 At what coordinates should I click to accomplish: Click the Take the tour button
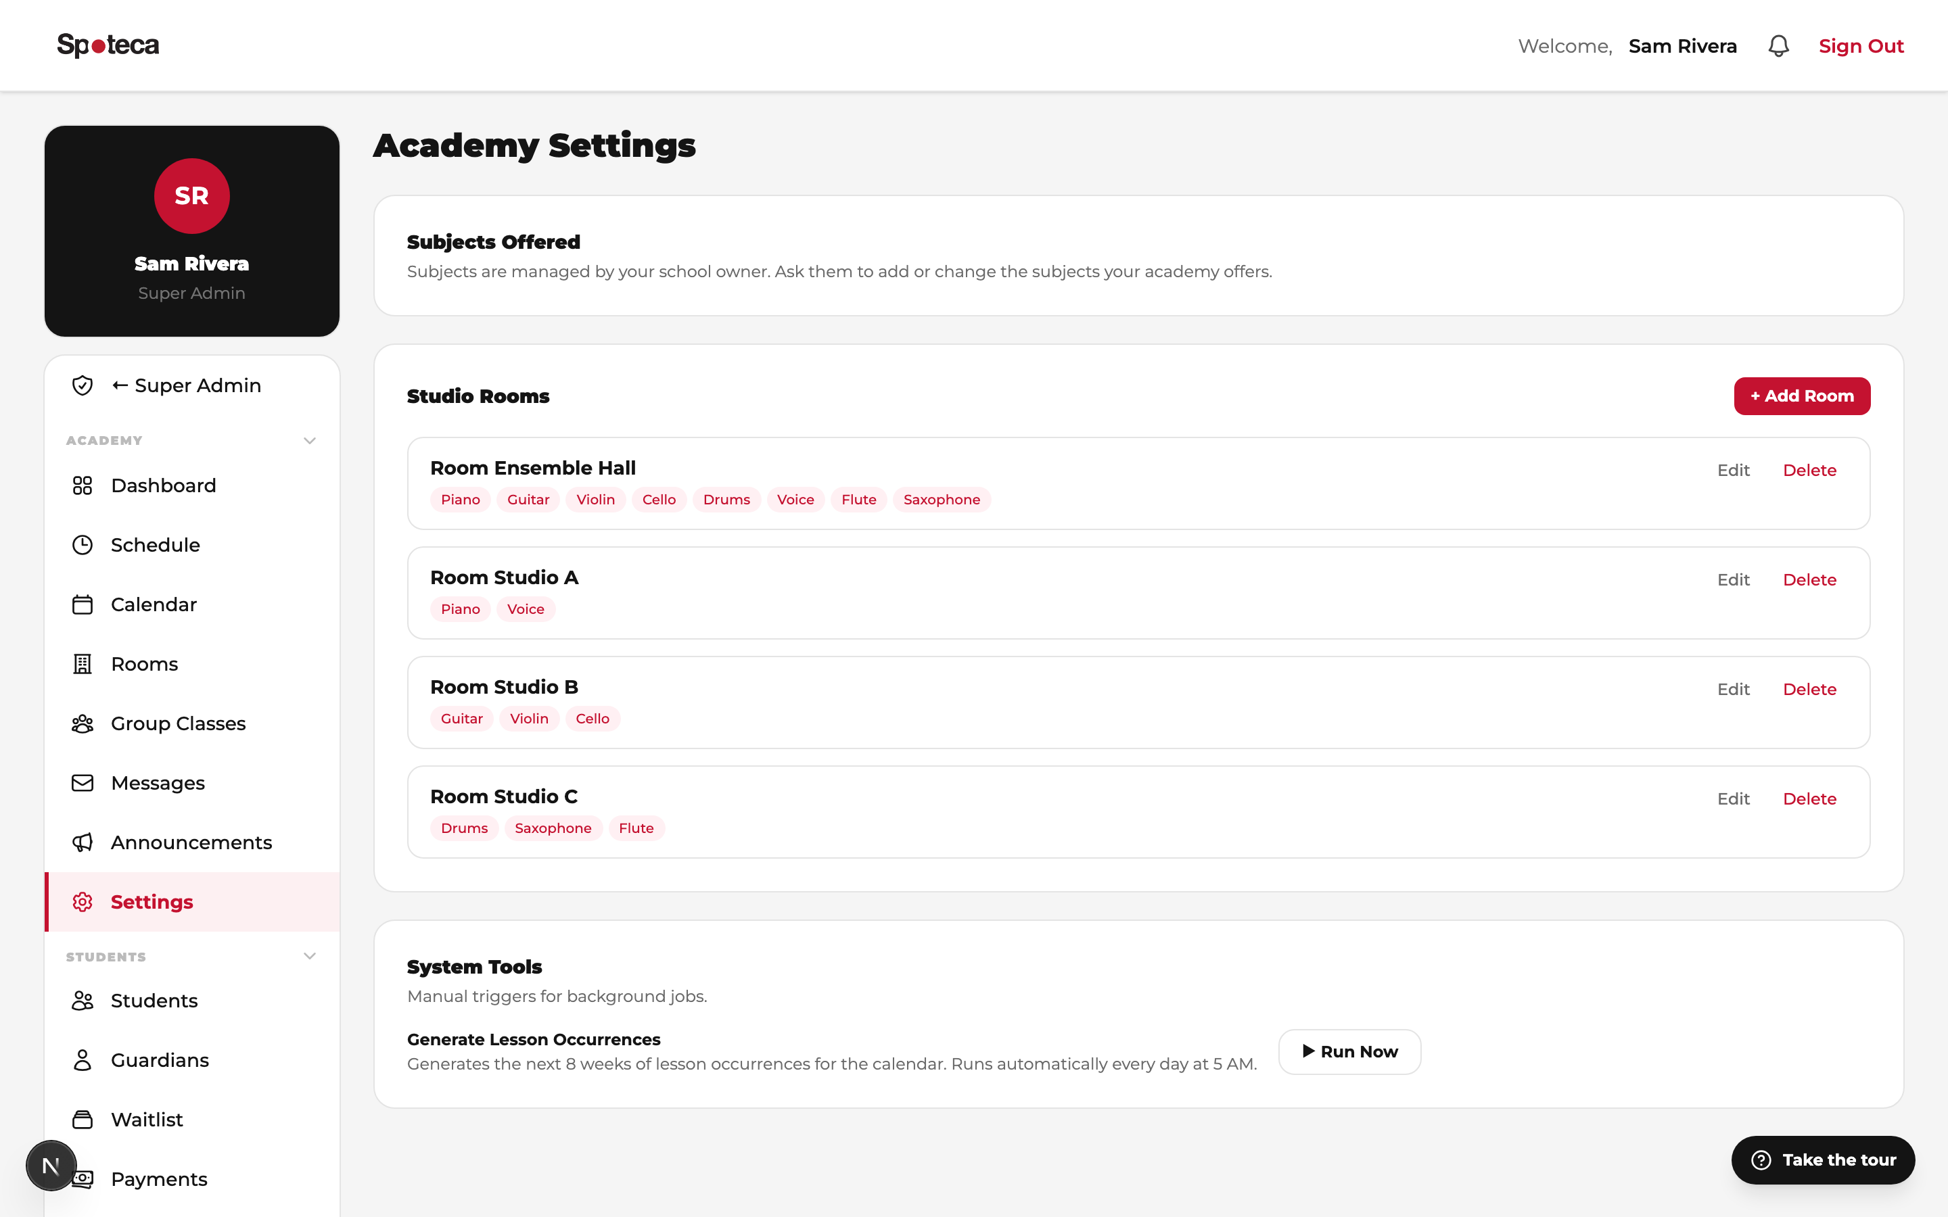(1824, 1160)
